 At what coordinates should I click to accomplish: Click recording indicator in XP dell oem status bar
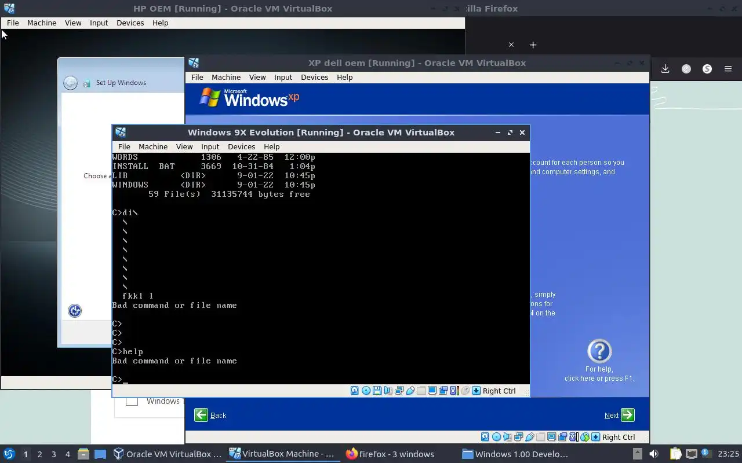tap(562, 437)
